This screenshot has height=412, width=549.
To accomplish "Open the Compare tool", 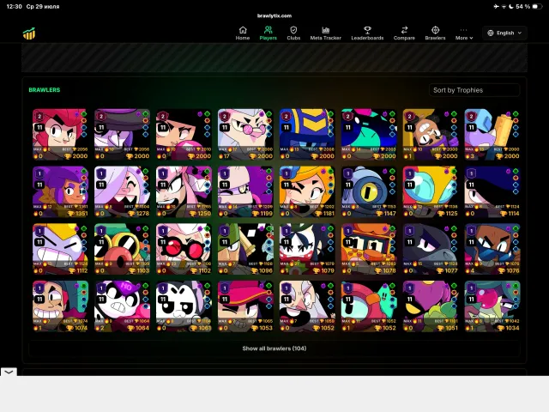I will (404, 33).
